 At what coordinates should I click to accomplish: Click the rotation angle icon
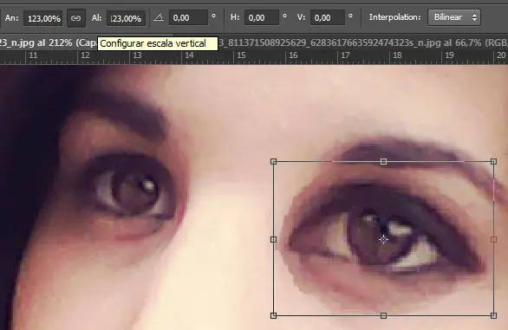click(159, 16)
